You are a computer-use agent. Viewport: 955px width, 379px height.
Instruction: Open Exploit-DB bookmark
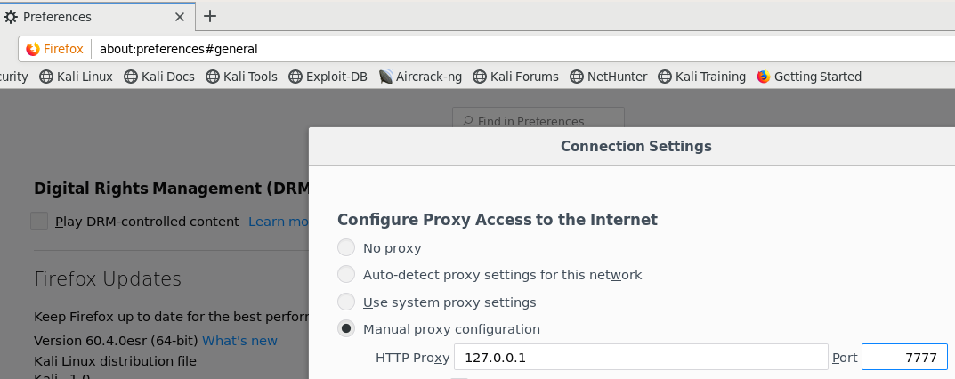(x=328, y=77)
